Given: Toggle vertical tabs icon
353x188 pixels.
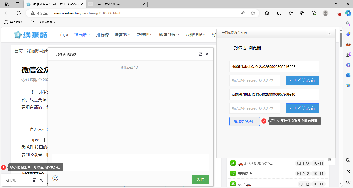Looking at the screenshot, I should point(18,4).
